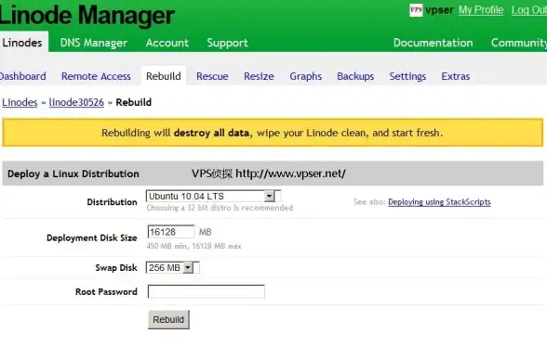
Task: Click the Deploy a Linux Distribution heading
Action: (x=73, y=173)
